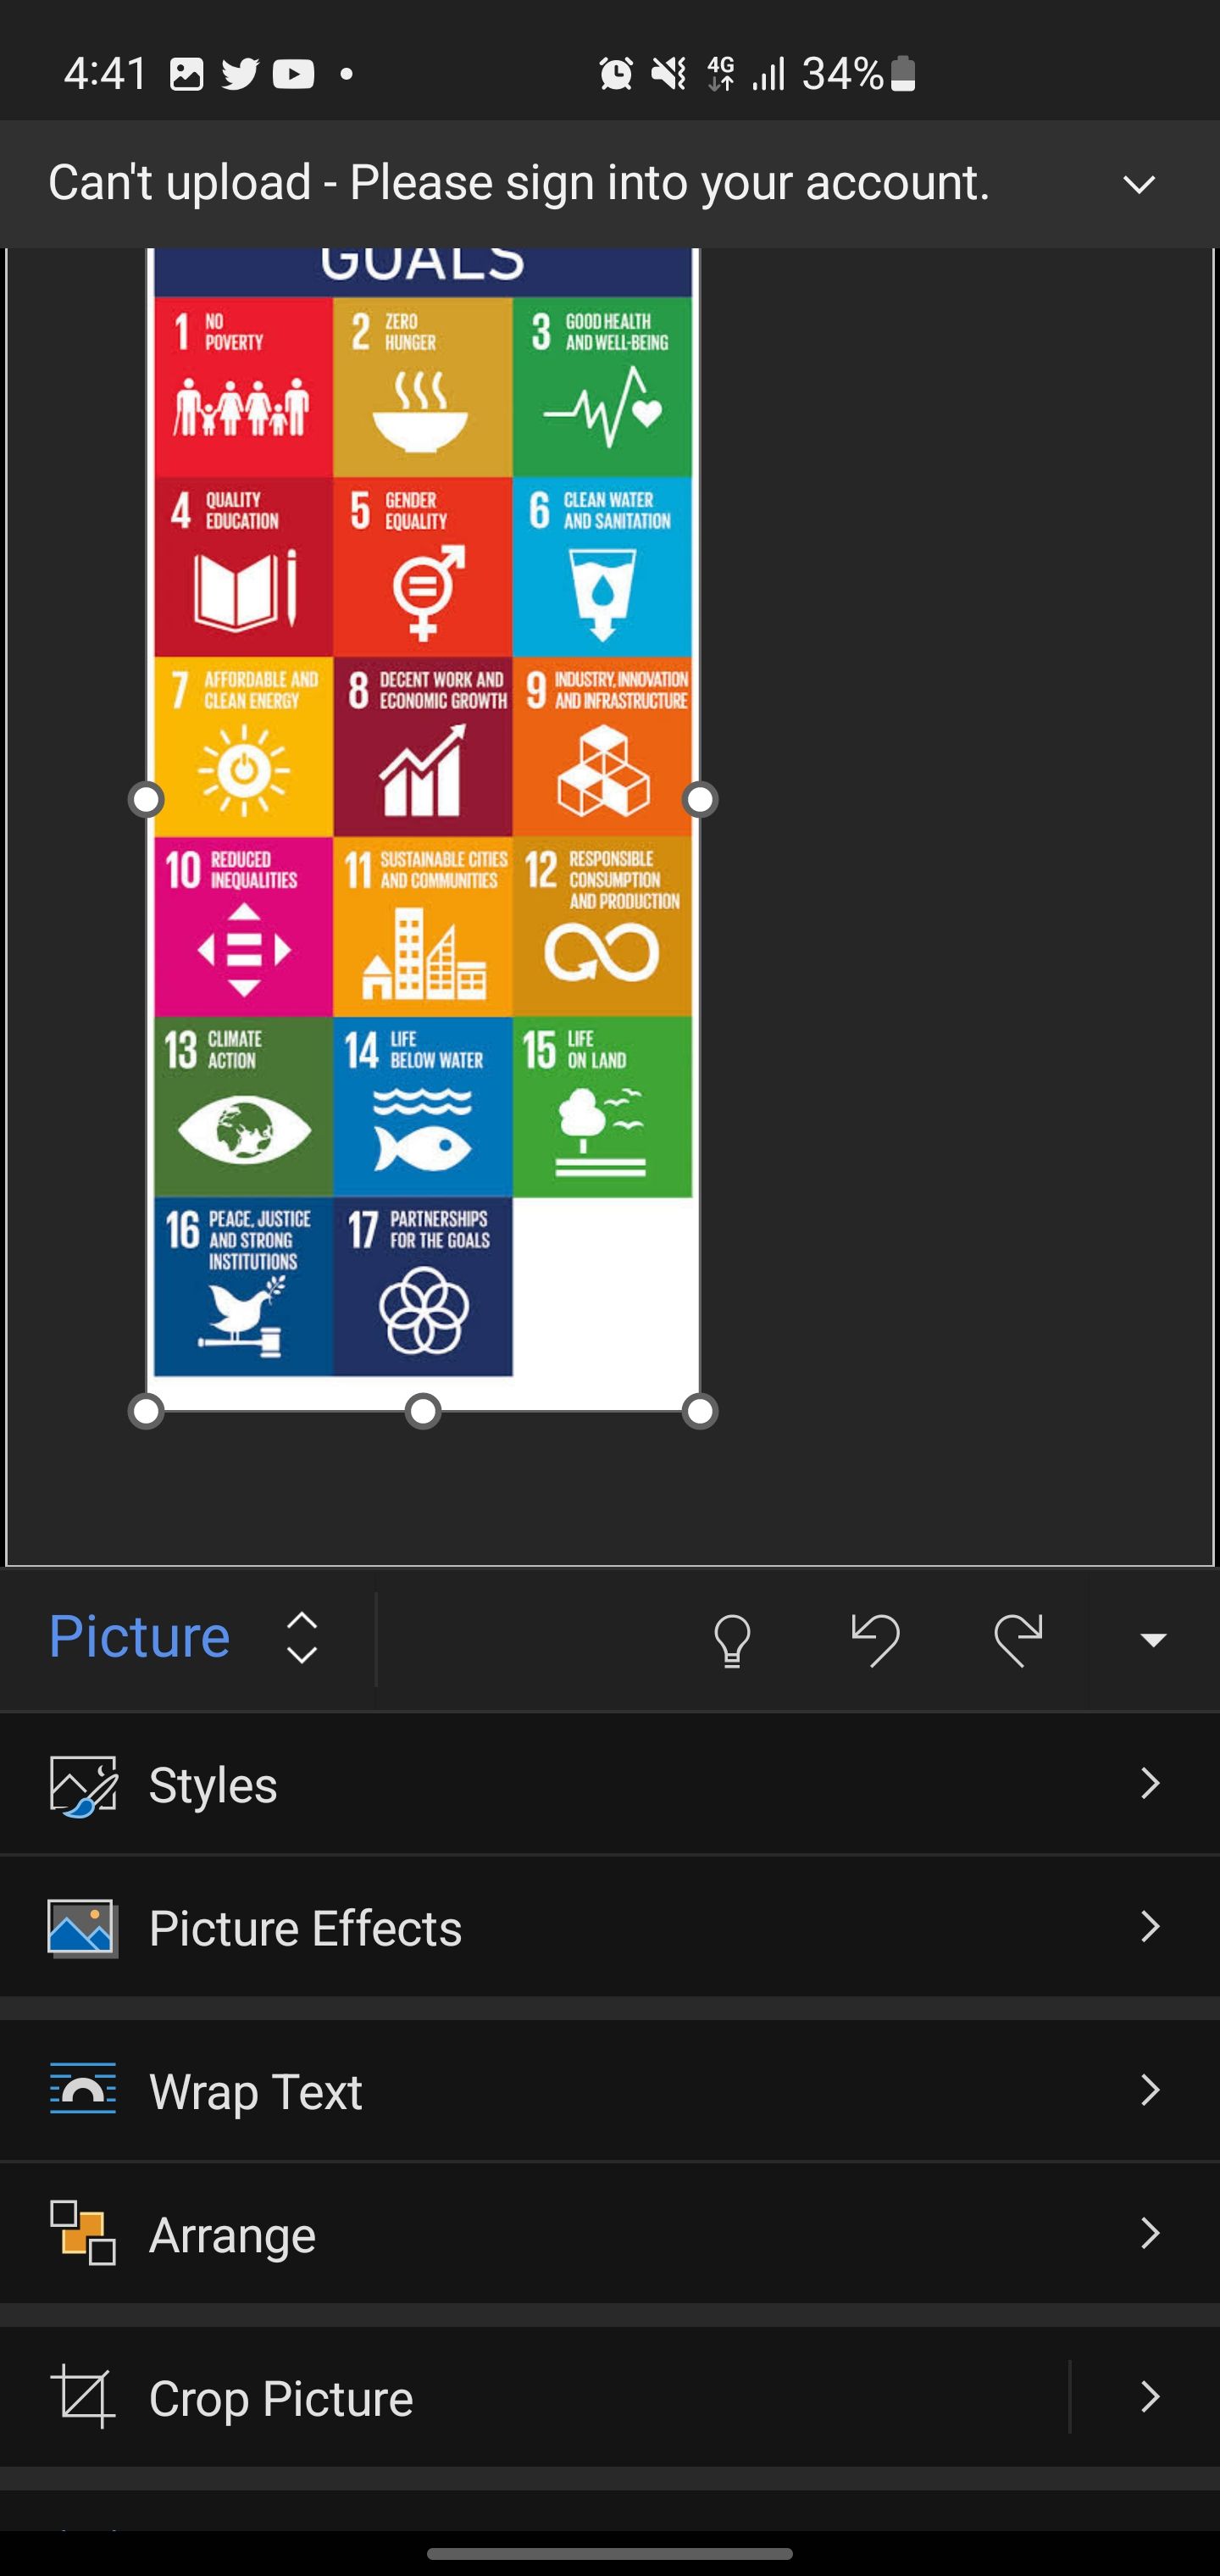Redo the last action

click(1018, 1640)
